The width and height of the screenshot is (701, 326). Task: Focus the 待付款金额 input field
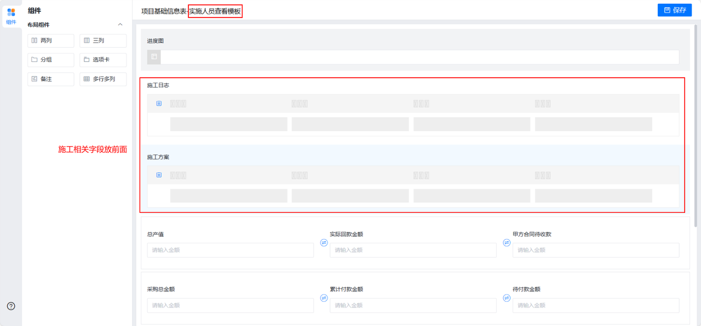click(x=595, y=305)
